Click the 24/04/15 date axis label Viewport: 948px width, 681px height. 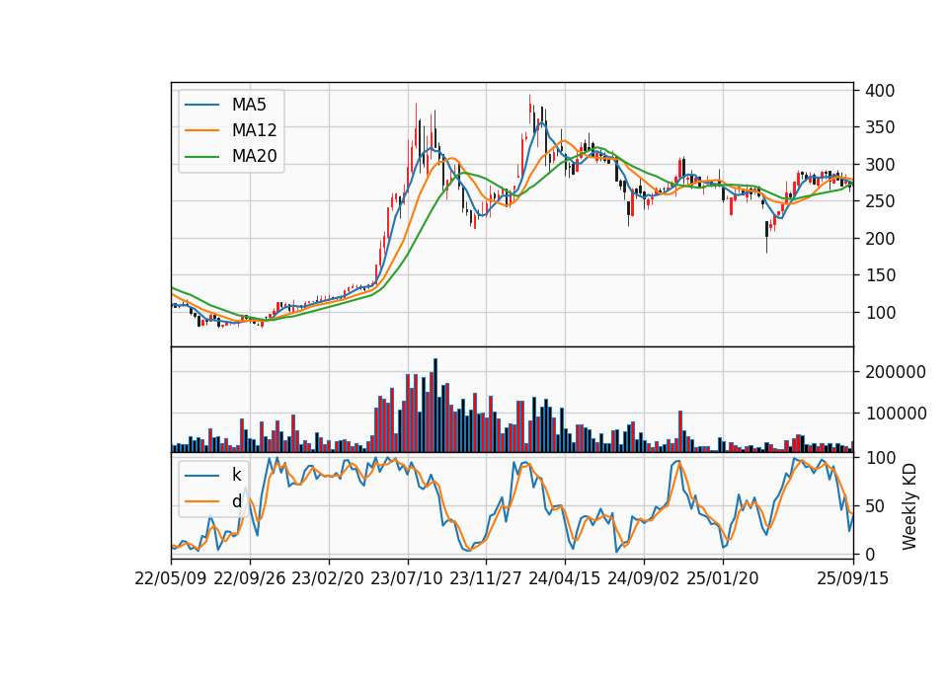[565, 578]
